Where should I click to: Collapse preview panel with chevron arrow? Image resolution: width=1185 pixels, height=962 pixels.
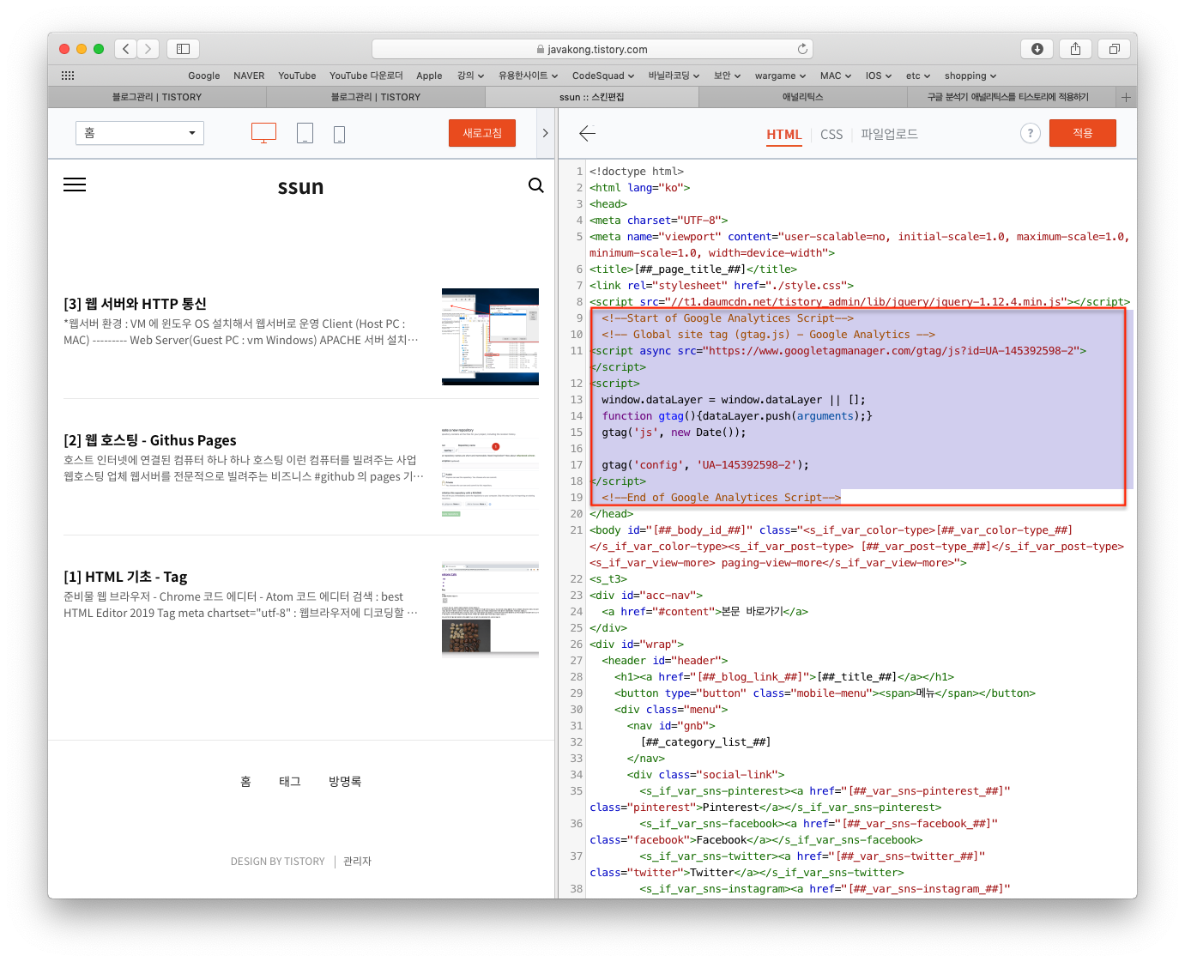[x=545, y=133]
